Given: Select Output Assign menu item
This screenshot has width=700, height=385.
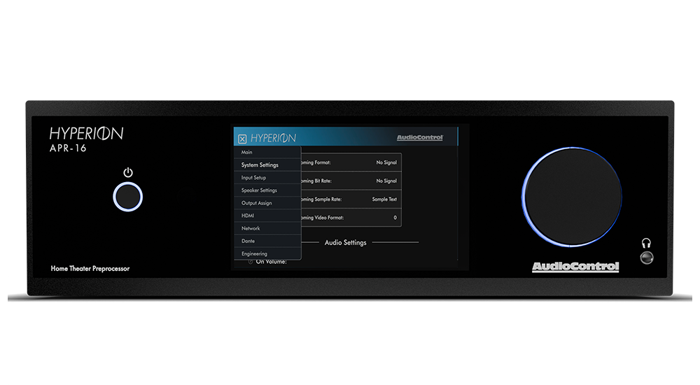Looking at the screenshot, I should pos(267,203).
